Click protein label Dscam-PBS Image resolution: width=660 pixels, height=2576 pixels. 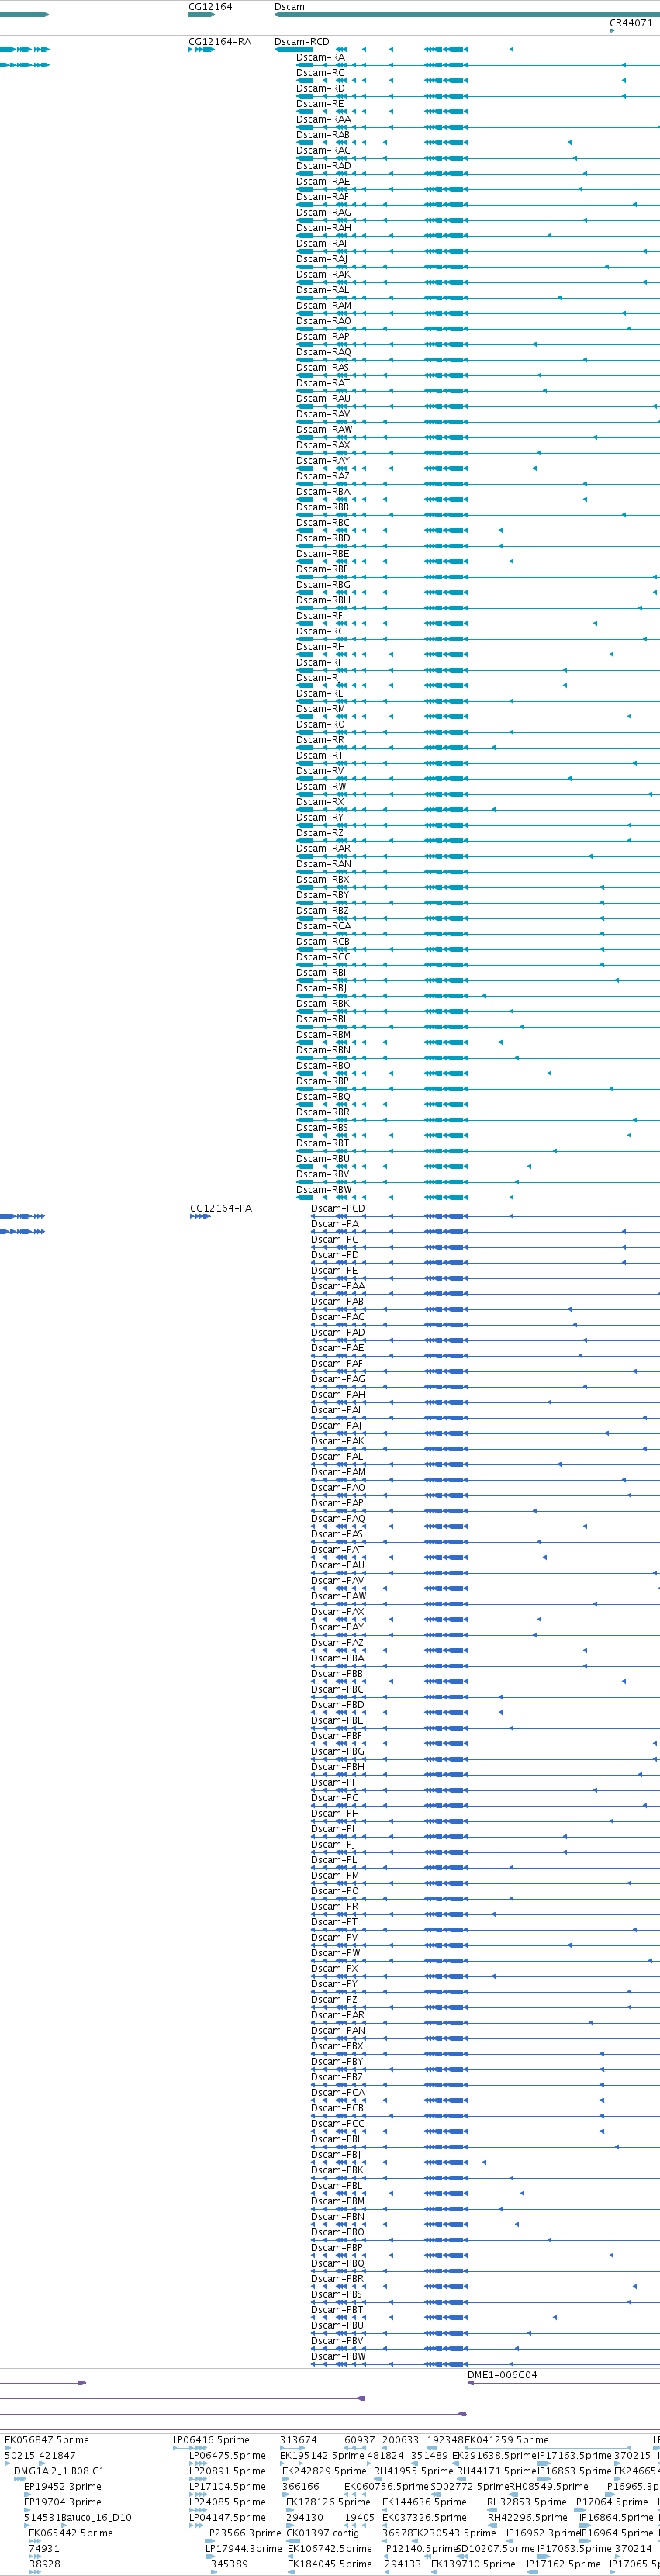tap(337, 2294)
